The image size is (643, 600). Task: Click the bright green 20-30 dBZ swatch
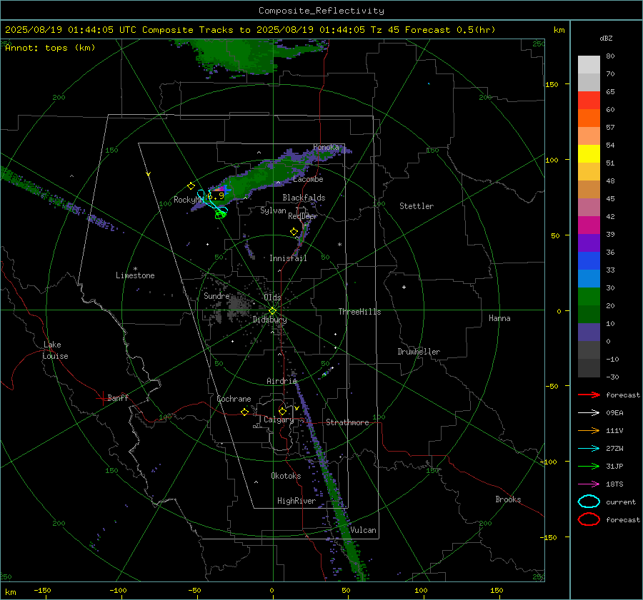589,297
